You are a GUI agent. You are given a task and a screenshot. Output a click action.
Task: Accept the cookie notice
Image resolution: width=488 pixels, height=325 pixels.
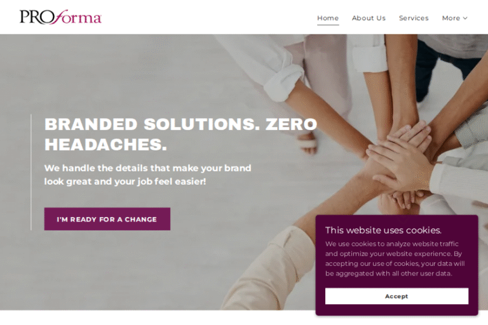point(396,296)
